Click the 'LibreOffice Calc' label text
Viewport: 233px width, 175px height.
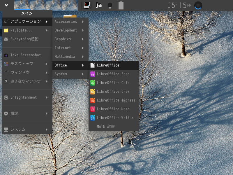click(113, 83)
